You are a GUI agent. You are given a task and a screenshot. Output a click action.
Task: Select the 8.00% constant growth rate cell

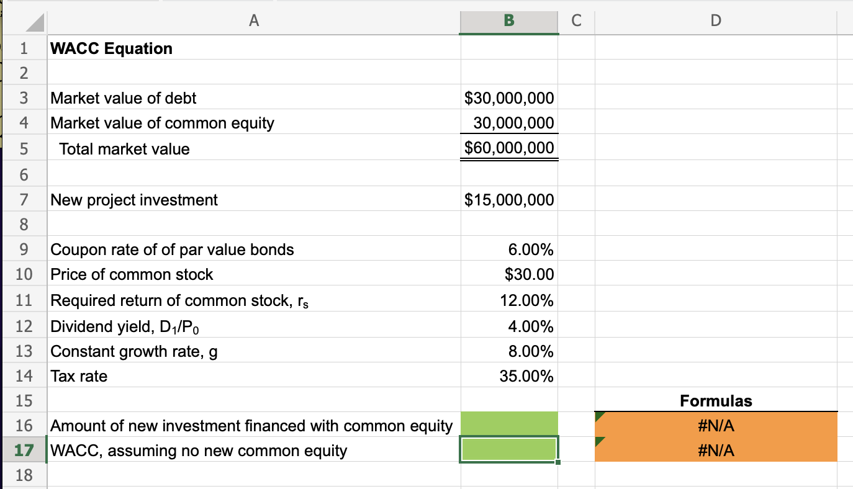click(x=508, y=350)
